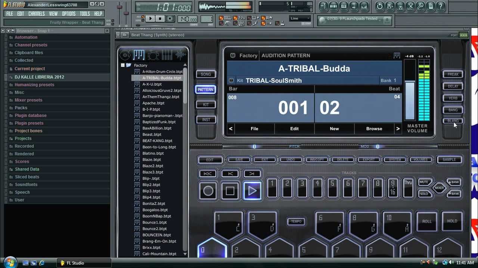Open the piano roll view icon
This screenshot has width=478, height=268.
pyautogui.click(x=344, y=6)
